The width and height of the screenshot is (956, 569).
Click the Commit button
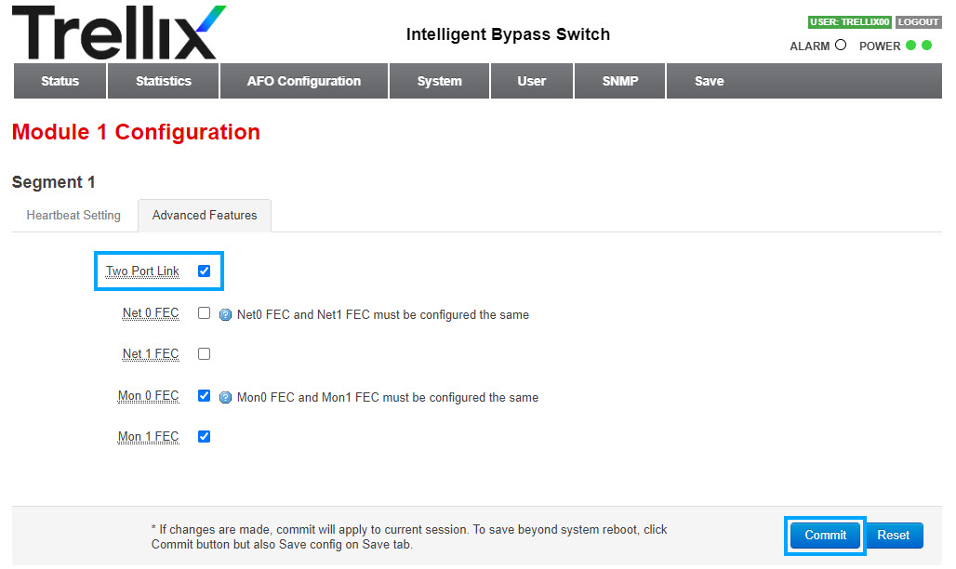tap(825, 536)
